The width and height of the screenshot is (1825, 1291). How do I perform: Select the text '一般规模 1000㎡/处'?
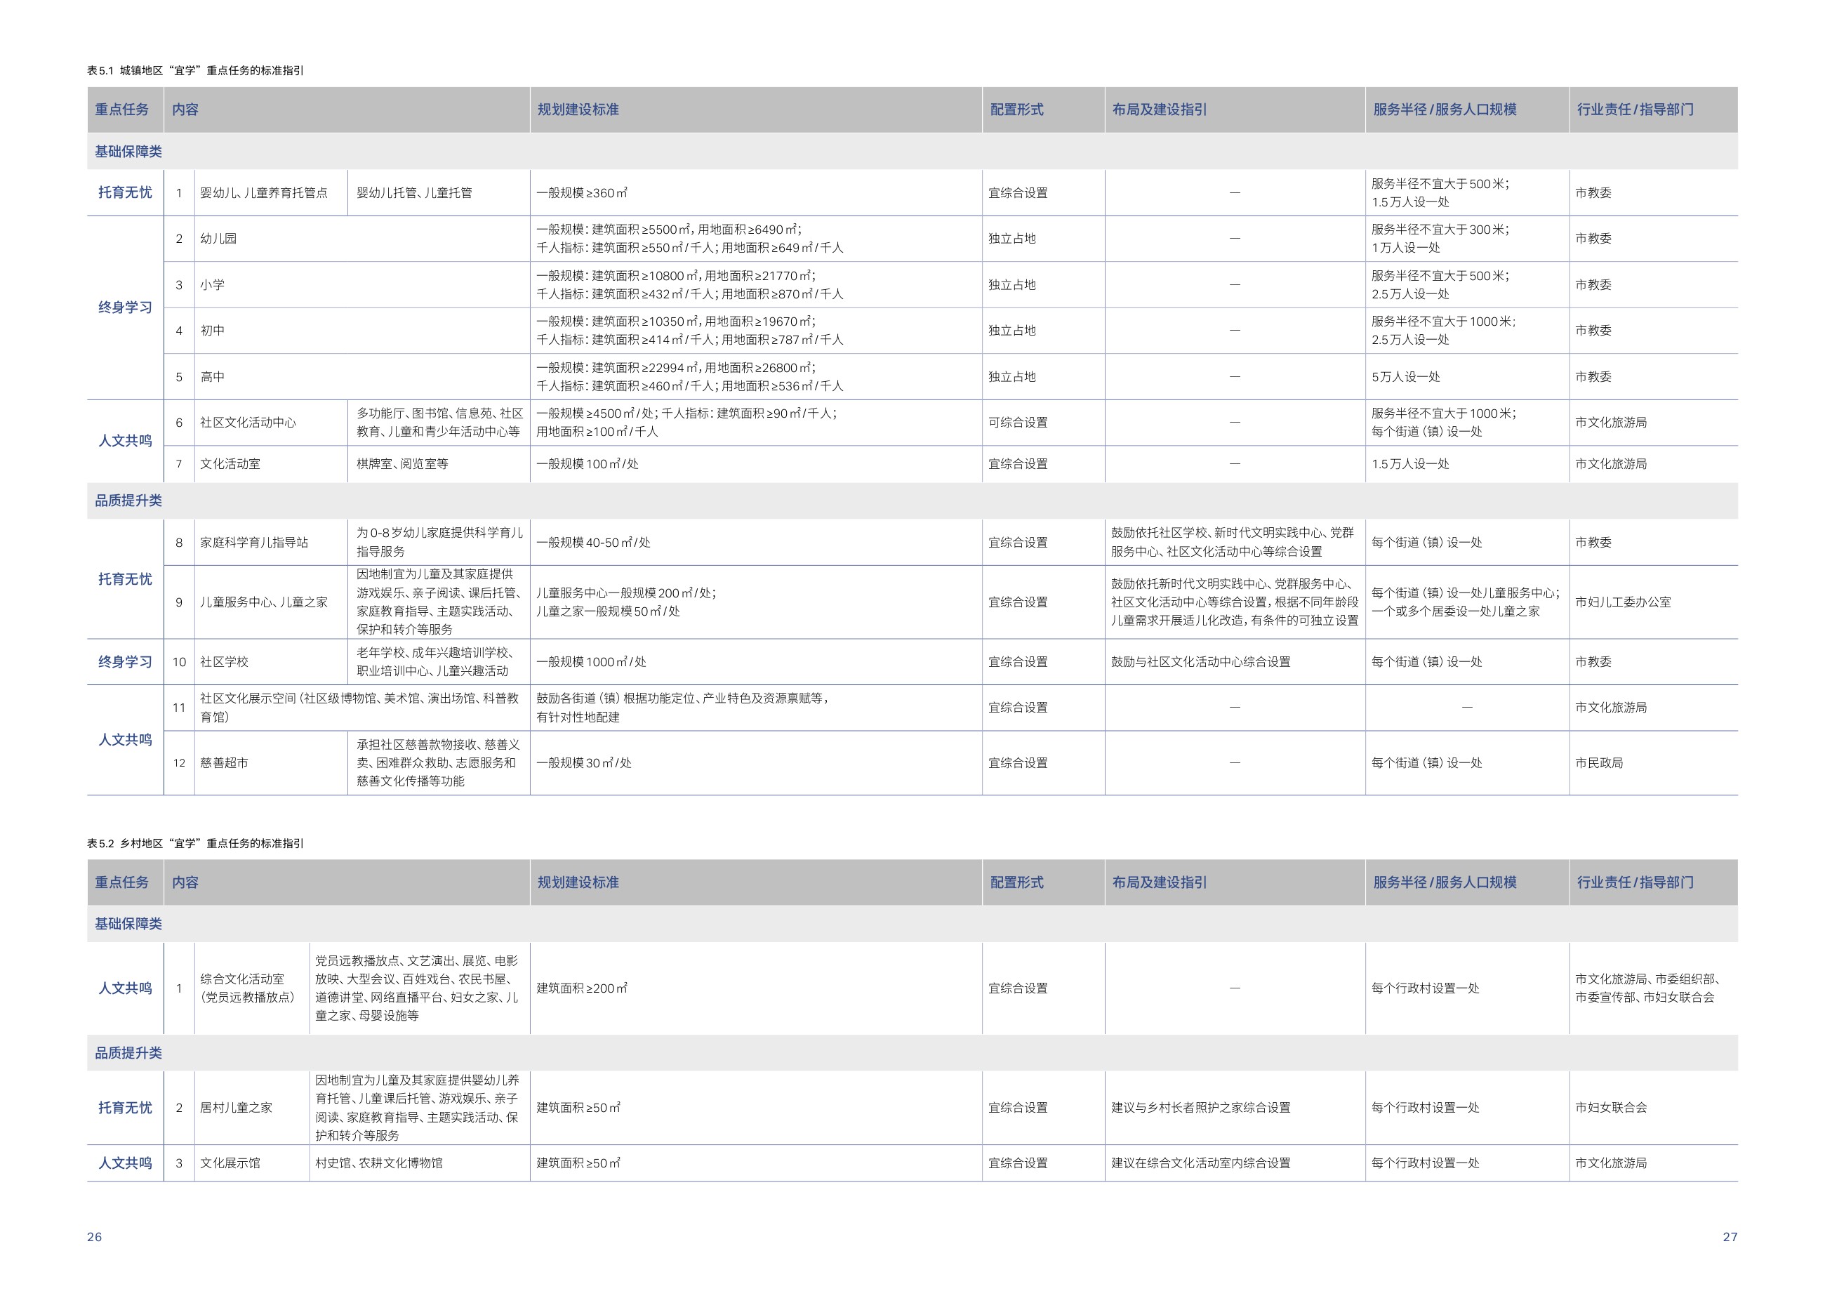pos(590,662)
